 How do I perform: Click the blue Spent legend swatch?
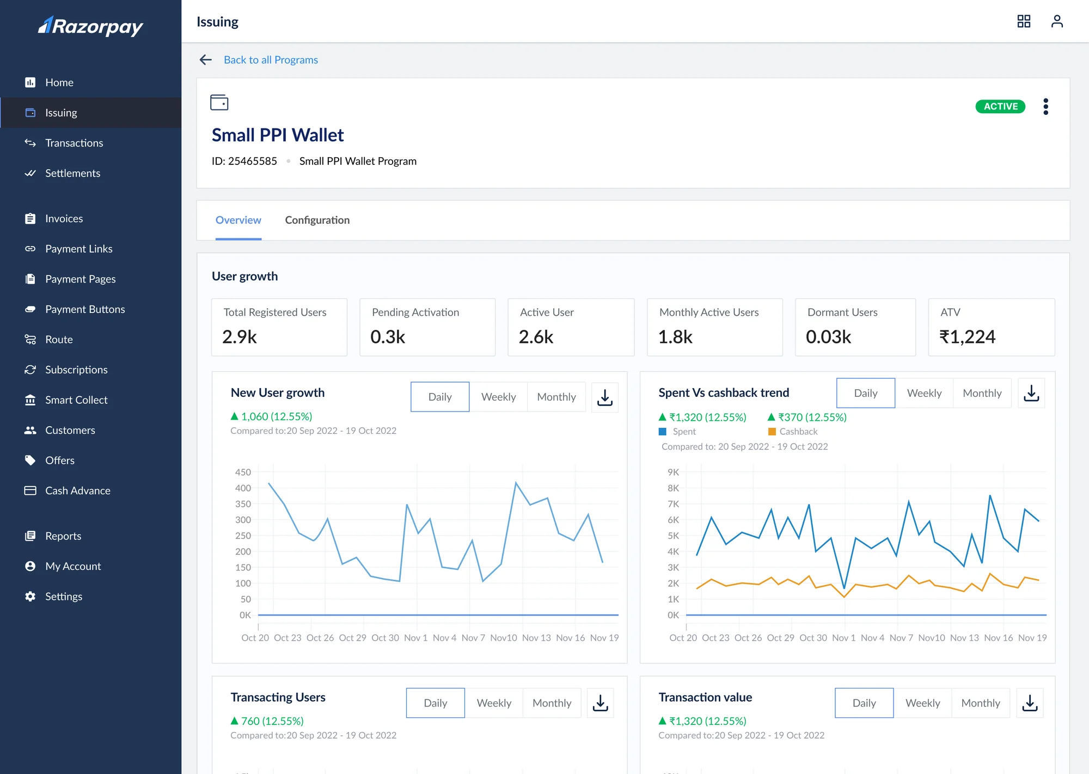[663, 432]
